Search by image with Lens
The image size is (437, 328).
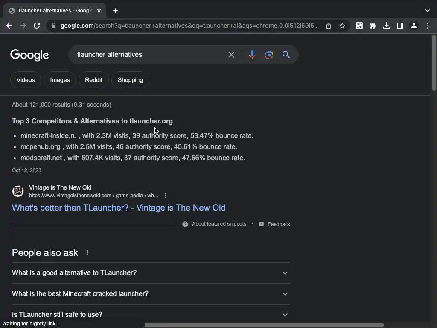click(x=269, y=54)
